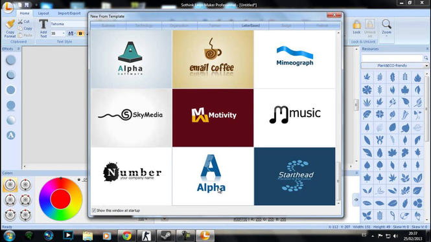Click the Save icon in title bar
431x242 pixels.
(x=27, y=5)
